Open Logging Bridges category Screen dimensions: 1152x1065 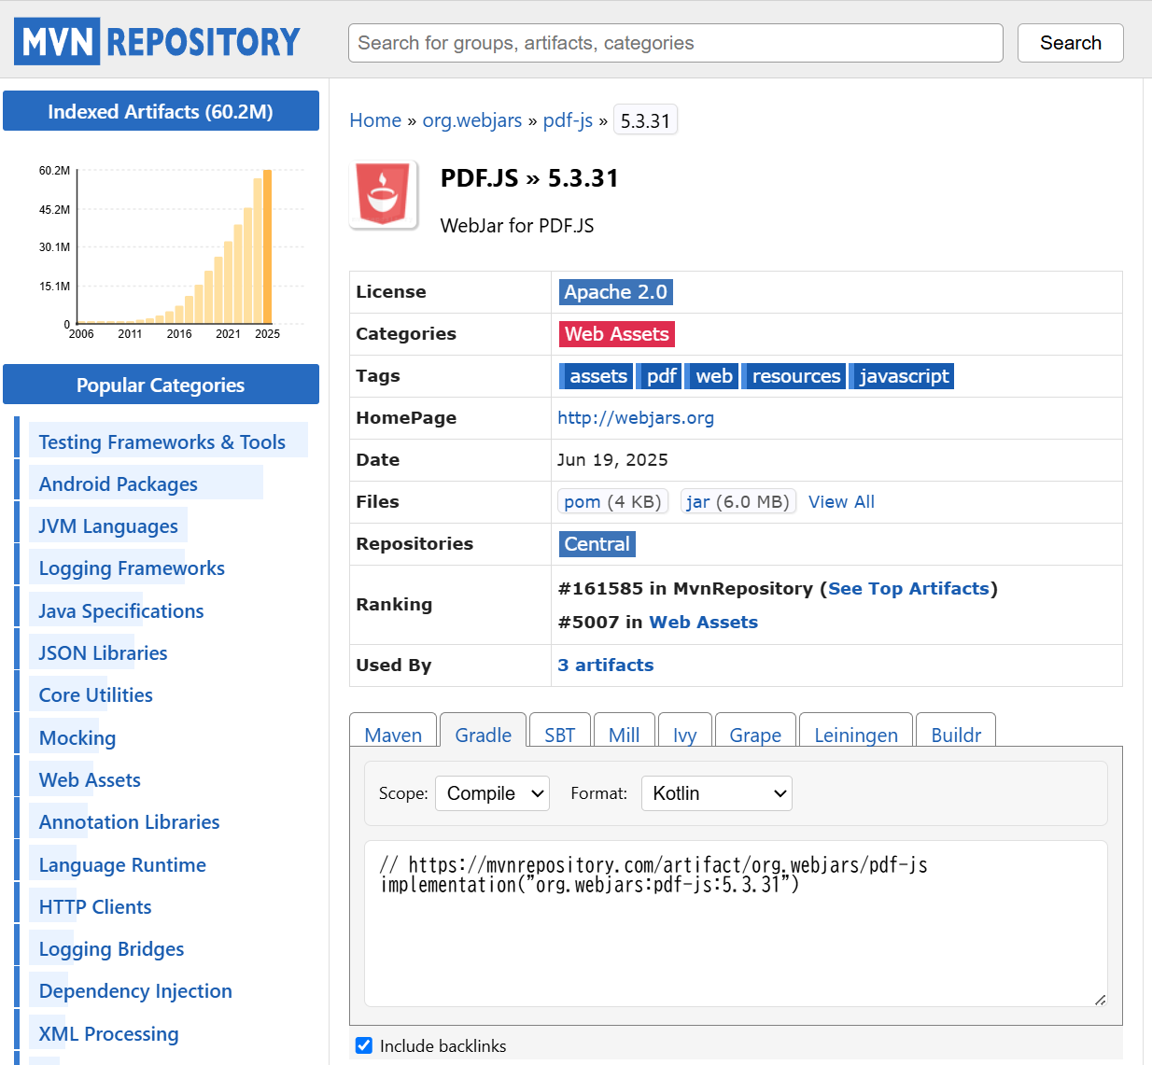[111, 949]
